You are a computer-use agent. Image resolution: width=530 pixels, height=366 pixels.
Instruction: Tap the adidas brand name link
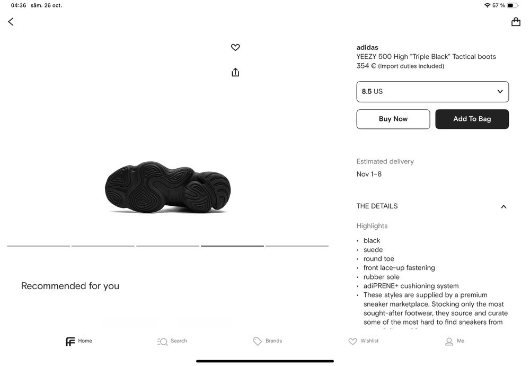tap(367, 47)
